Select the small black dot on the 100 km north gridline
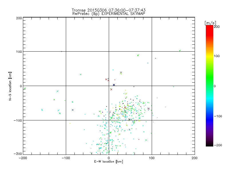 coord(62,52)
